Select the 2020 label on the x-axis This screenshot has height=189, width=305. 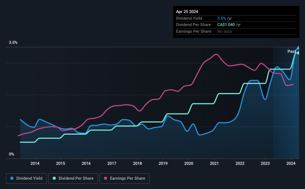pos(189,163)
